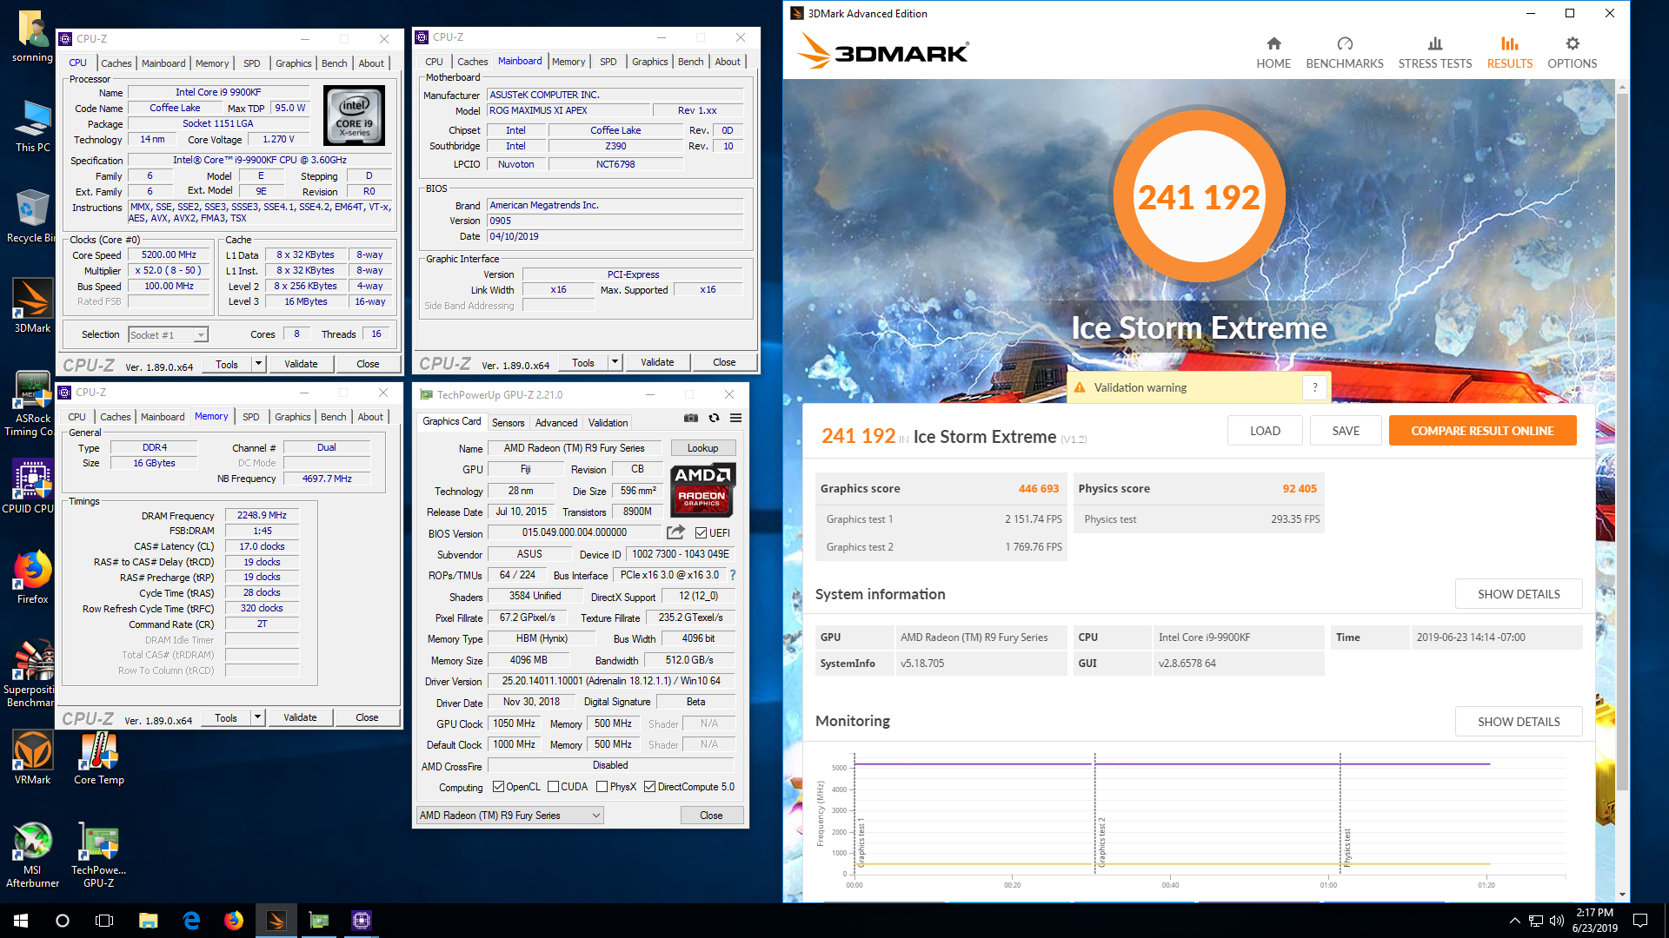
Task: Open the Socket #1 selection dropdown
Action: 168,334
